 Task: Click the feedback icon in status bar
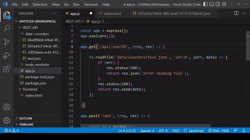[x=235, y=131]
